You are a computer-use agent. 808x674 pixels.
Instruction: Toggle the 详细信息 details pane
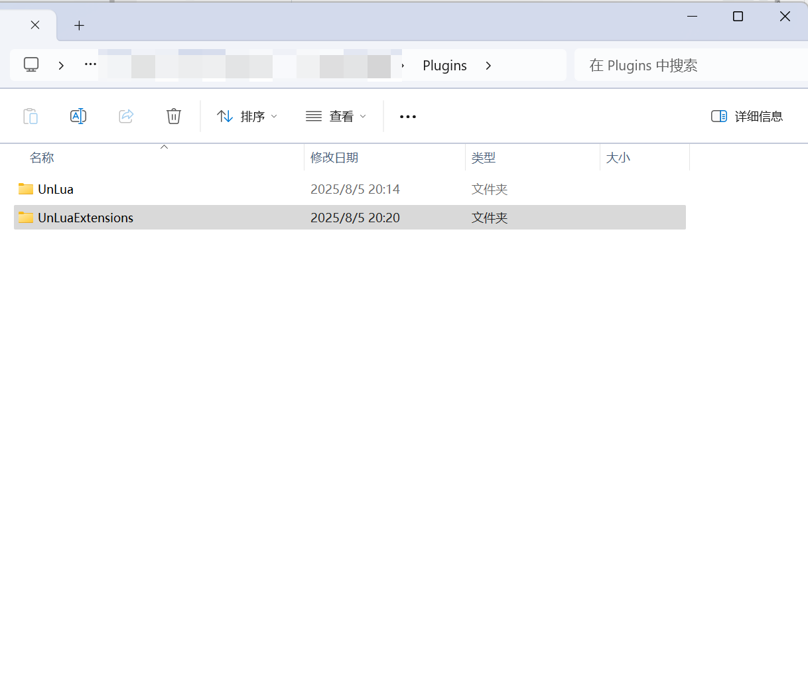(x=746, y=115)
